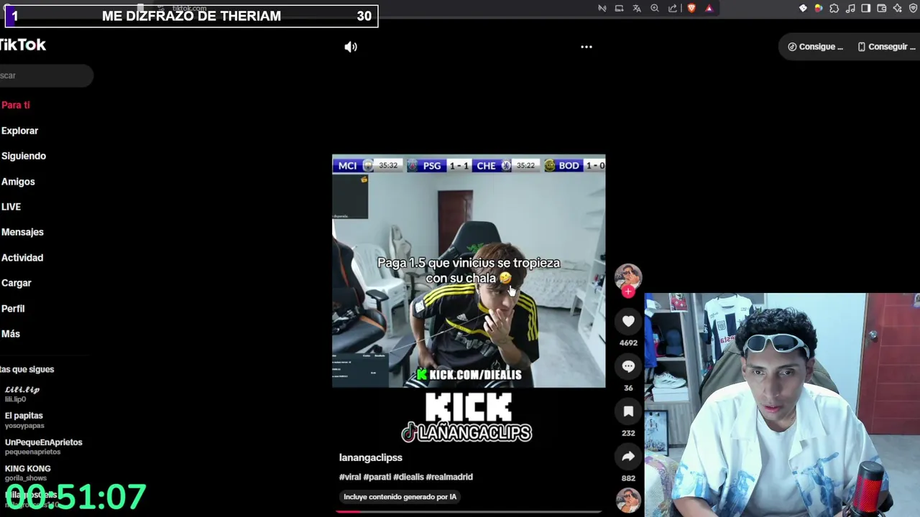This screenshot has height=517, width=920.
Task: Open the Leo AI sparkle icon
Action: click(898, 9)
